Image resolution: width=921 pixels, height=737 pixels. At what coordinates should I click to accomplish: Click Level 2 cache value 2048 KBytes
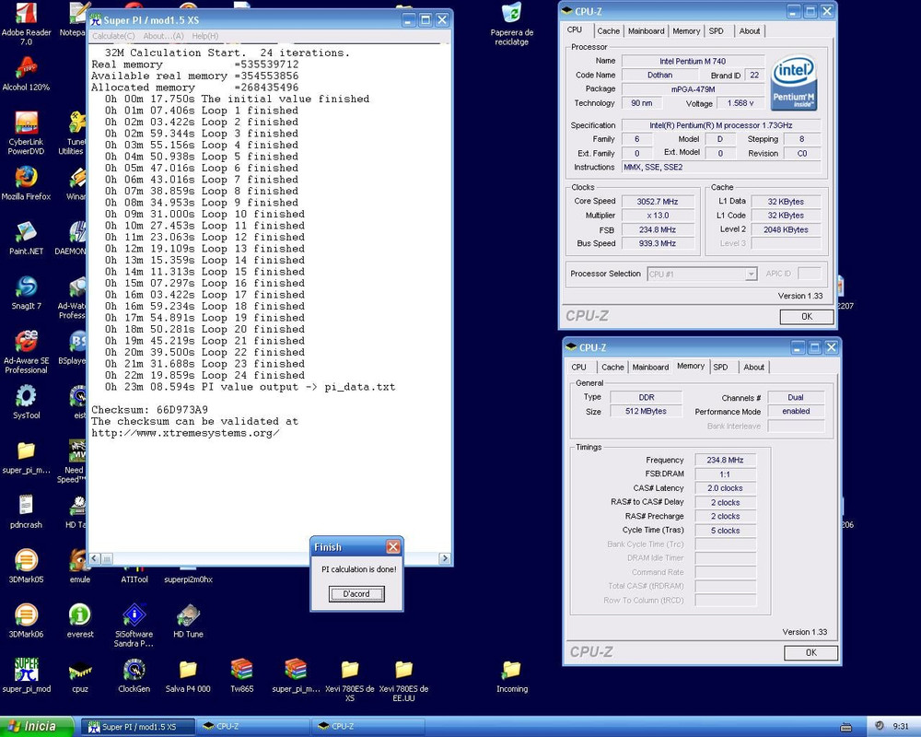(x=786, y=229)
